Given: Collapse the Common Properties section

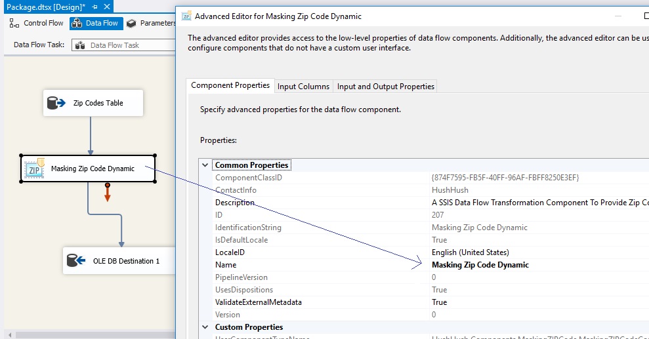Looking at the screenshot, I should pos(205,165).
